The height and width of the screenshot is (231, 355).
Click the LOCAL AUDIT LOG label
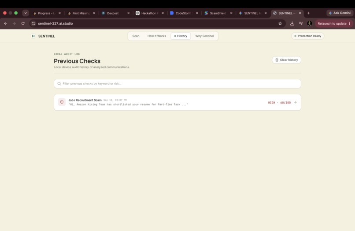click(x=67, y=54)
